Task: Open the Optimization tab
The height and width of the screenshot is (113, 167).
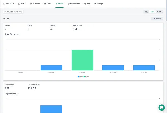Action: (x=74, y=4)
